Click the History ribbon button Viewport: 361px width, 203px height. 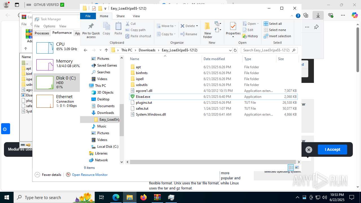coord(250,36)
